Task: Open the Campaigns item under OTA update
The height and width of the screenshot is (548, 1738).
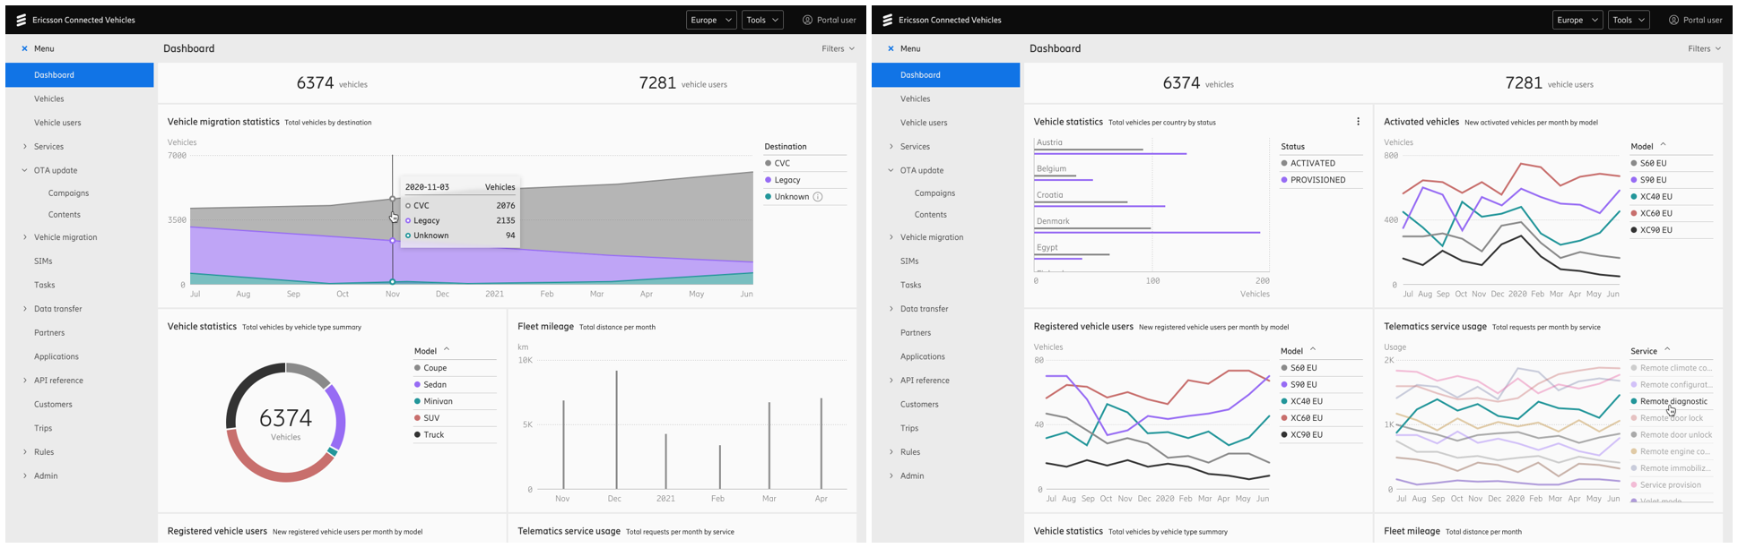Action: (x=68, y=193)
